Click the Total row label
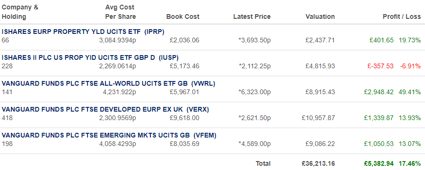The height and width of the screenshot is (170, 425). (x=263, y=163)
